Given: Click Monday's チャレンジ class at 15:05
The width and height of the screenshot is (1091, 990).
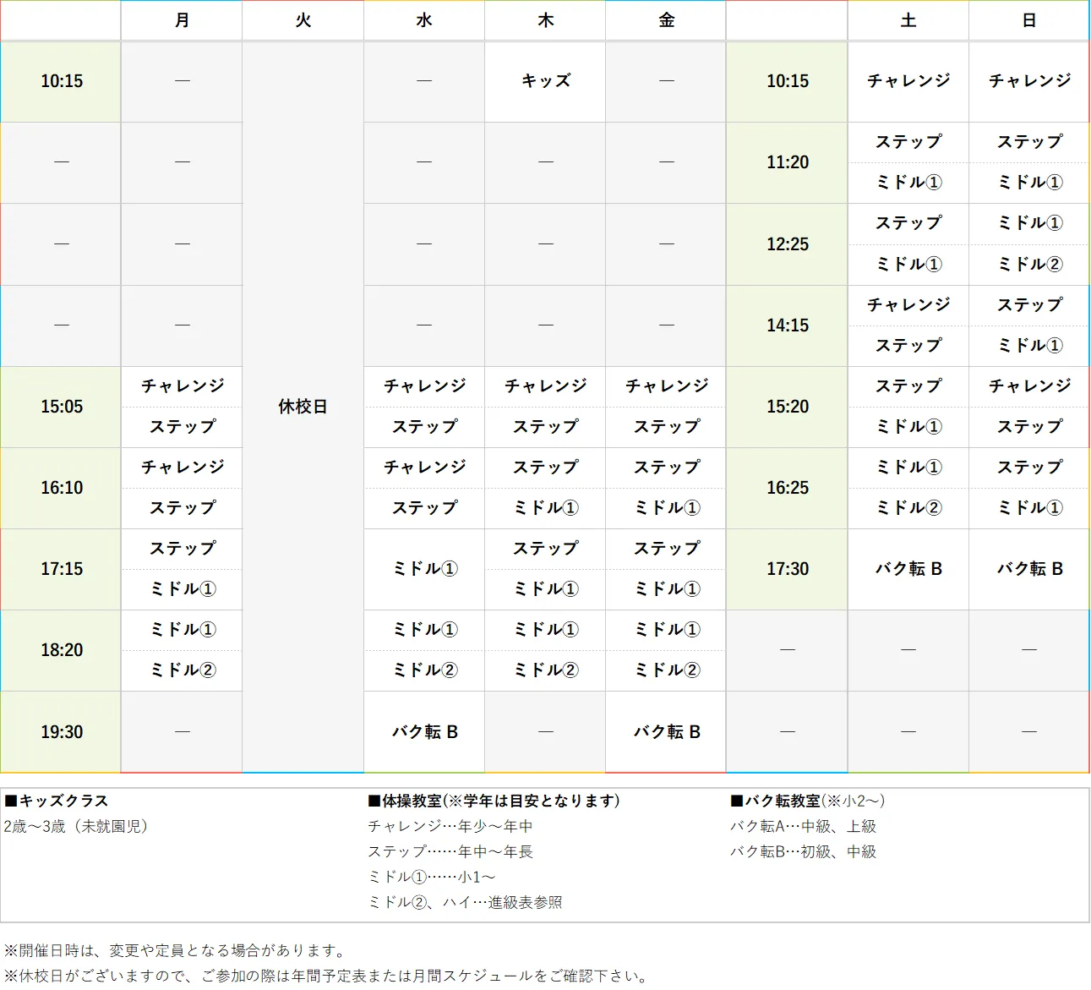Looking at the screenshot, I should [181, 386].
